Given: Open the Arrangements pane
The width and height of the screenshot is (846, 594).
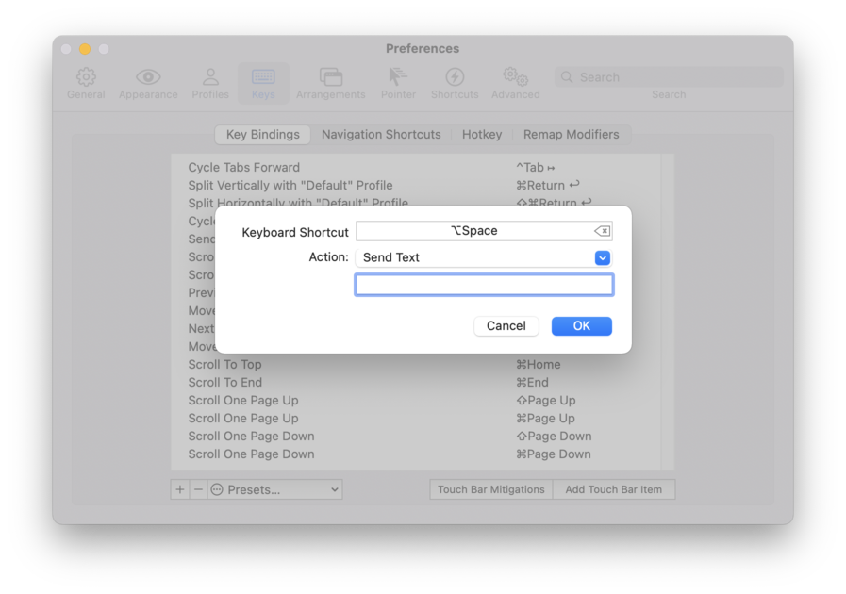Looking at the screenshot, I should coord(330,80).
